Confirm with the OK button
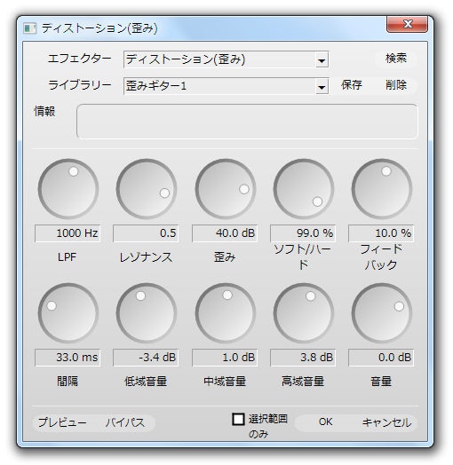Screen dimensions: 453x465 tap(325, 422)
